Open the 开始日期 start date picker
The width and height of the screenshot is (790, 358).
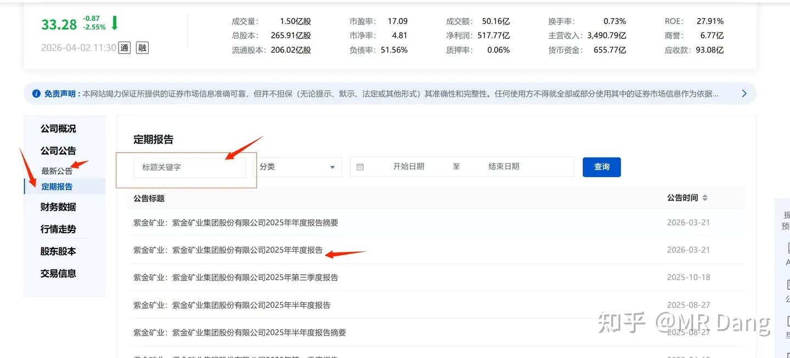[409, 167]
